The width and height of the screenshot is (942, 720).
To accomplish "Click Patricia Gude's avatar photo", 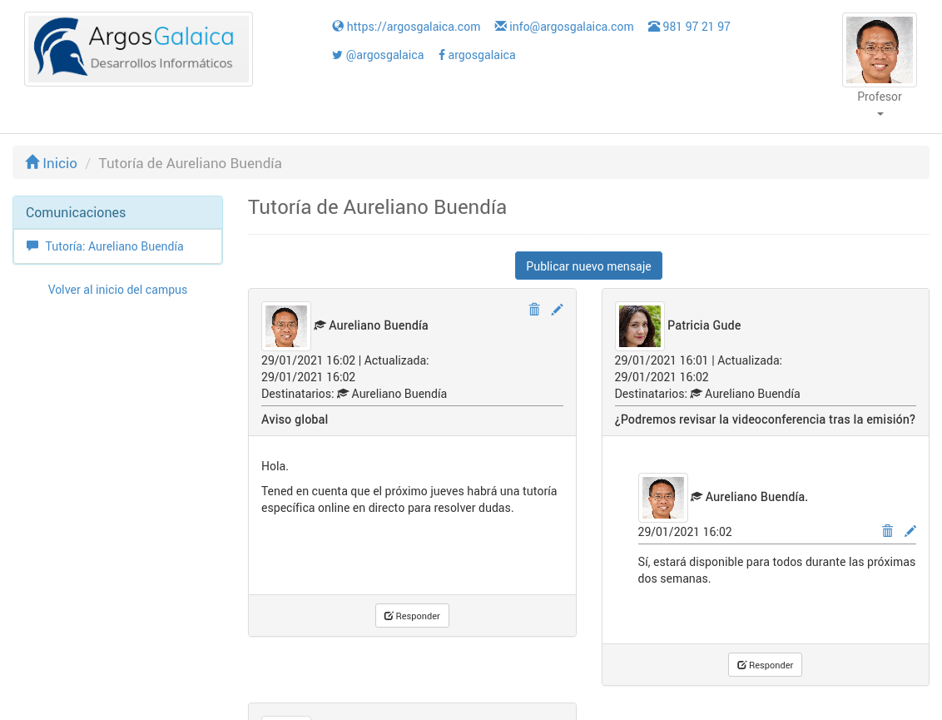I will coord(639,326).
